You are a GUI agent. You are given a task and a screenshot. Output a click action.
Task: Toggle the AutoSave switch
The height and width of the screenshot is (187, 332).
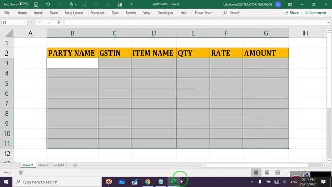[x=23, y=4]
